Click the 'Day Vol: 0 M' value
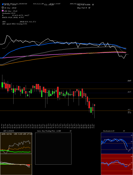This screenshot has width=133, height=175. pyautogui.click(x=84, y=8)
